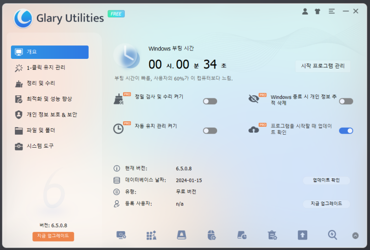Screen dimensions: 370x250
Task: Click broom icon beside 정밀 검사 및 수리
Action: coord(118,99)
